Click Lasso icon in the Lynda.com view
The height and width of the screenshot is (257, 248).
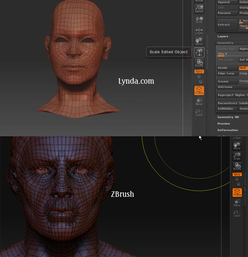tap(199, 113)
